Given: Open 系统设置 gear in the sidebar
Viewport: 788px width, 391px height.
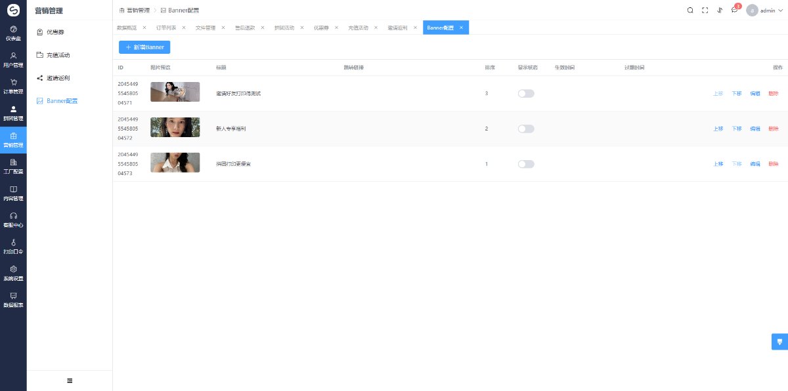Looking at the screenshot, I should 13,273.
